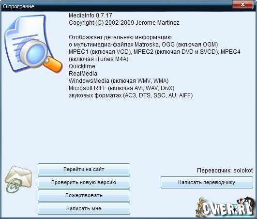Screen dimensions: 257x219
Task: Click the Переводчик: solokot label
Action: [x=225, y=171]
